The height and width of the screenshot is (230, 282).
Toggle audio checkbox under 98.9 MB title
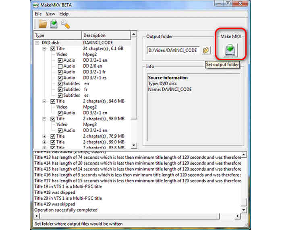(60, 131)
